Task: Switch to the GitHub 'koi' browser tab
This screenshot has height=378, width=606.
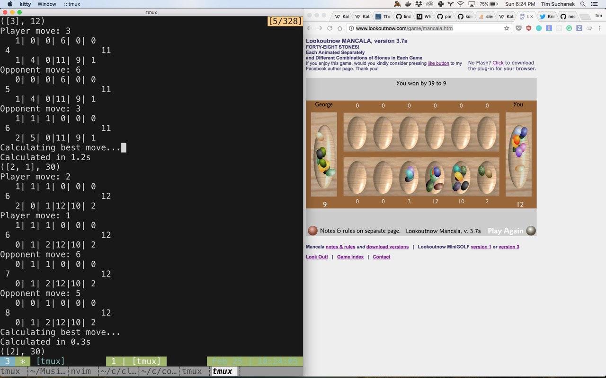Action: click(465, 16)
